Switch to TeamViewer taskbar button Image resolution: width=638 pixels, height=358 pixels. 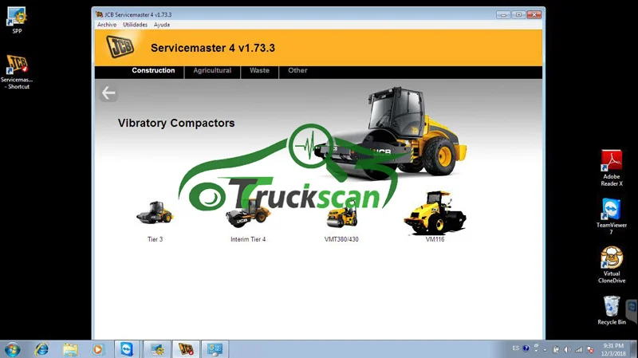click(x=127, y=349)
